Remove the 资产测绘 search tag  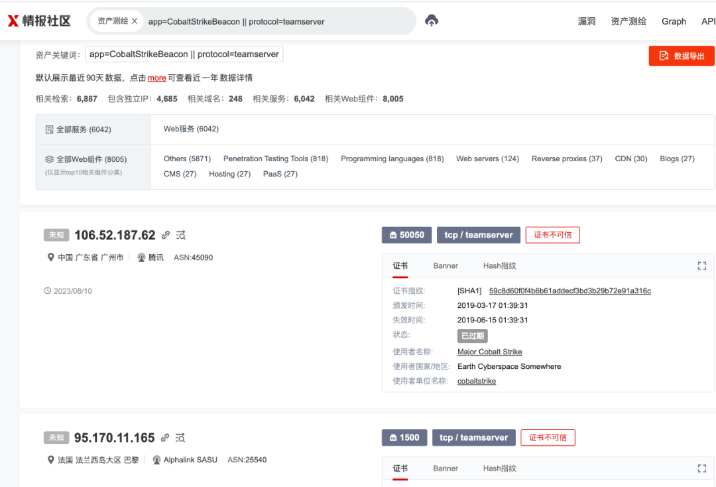pos(134,21)
